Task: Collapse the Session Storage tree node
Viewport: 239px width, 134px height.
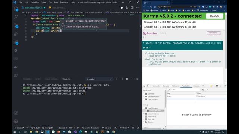Action: tap(144, 114)
